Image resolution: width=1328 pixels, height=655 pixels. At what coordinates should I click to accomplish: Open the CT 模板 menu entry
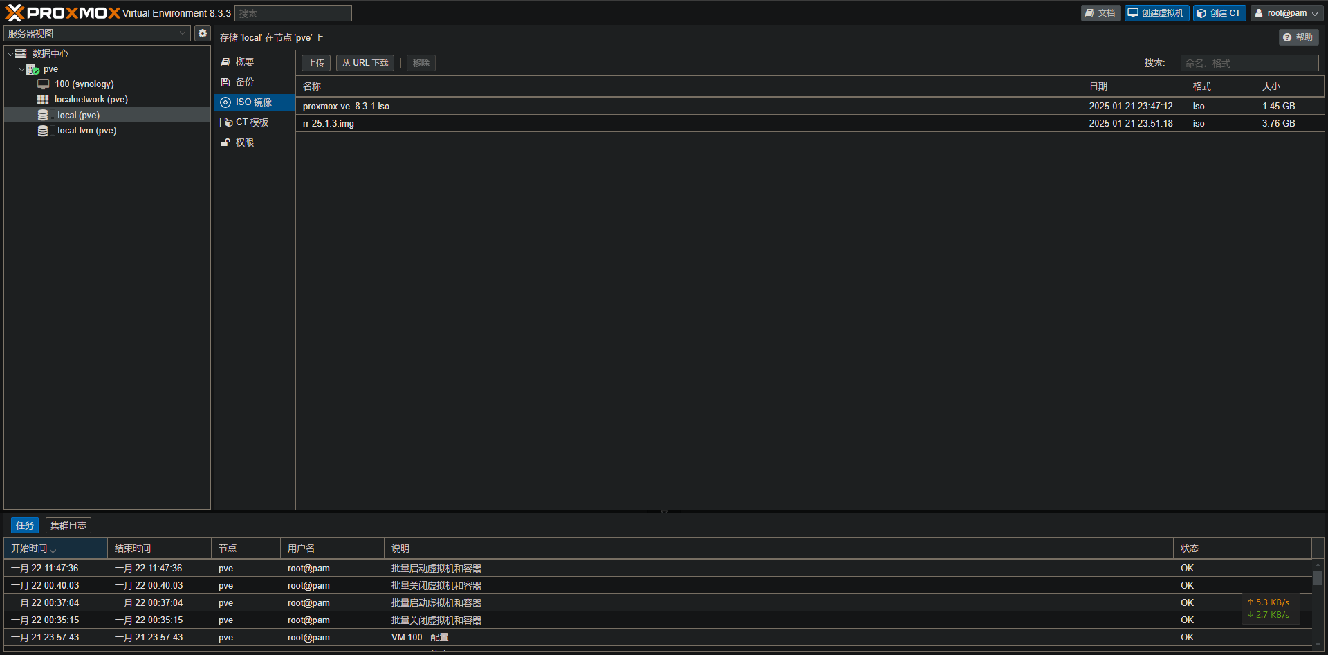[x=255, y=122]
